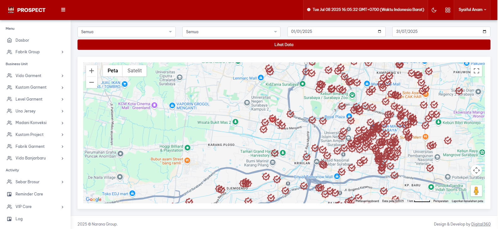Expand Vido Garment menu

(35, 75)
